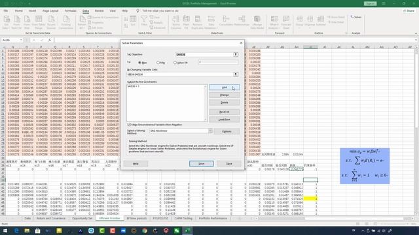Viewport: 419px width, 235px height.
Task: Open Outline group dialog launcher
Action: click(x=346, y=33)
